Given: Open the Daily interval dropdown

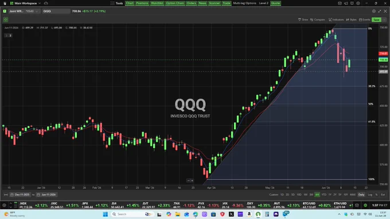Looking at the screenshot, I should pyautogui.click(x=361, y=194).
